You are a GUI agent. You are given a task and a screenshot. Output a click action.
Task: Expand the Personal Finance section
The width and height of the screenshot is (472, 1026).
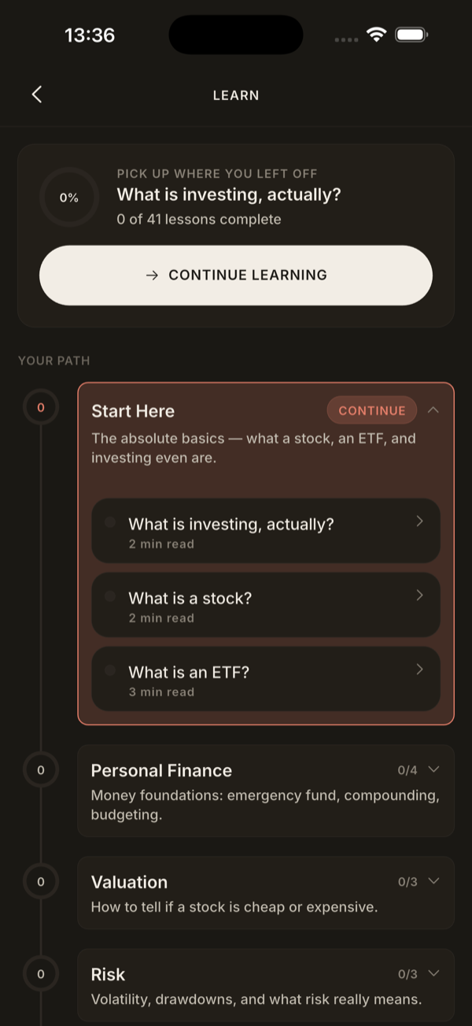433,770
